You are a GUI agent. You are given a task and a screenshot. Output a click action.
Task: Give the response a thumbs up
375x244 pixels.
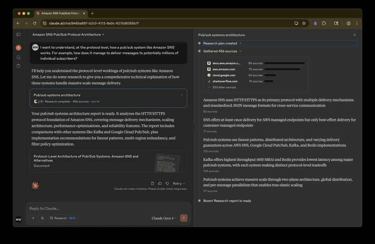click(160, 183)
